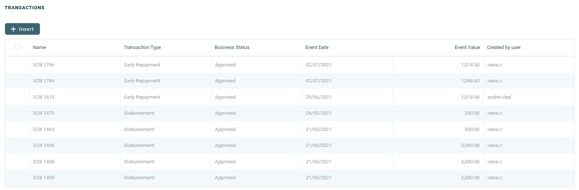
Task: Select the ECB 1462 transaction
Action: 44,130
